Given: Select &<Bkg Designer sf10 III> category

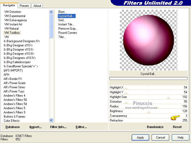Looking at the screenshot, I should click(x=19, y=54).
